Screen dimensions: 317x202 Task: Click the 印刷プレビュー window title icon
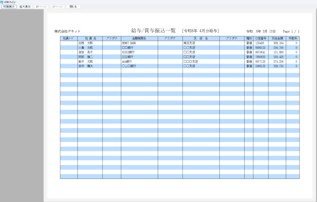click(2, 2)
